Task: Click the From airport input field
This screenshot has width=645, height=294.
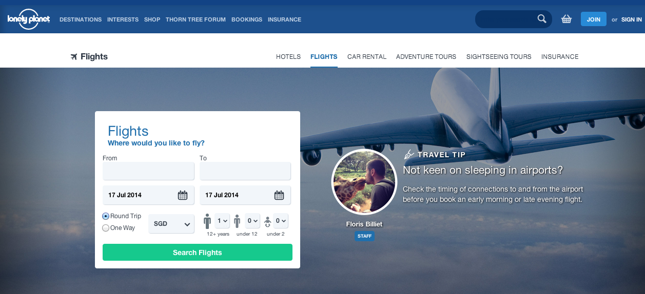Action: (x=148, y=171)
